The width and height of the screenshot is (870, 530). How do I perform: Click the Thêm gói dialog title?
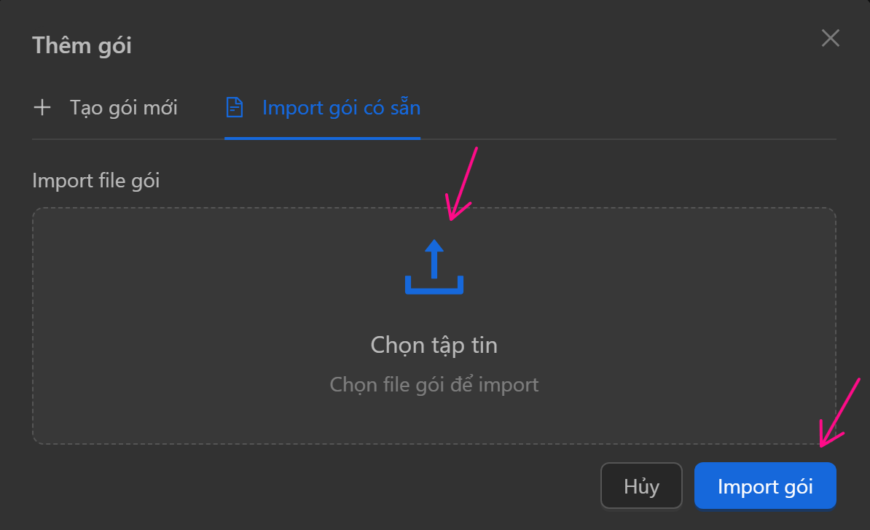click(x=82, y=45)
